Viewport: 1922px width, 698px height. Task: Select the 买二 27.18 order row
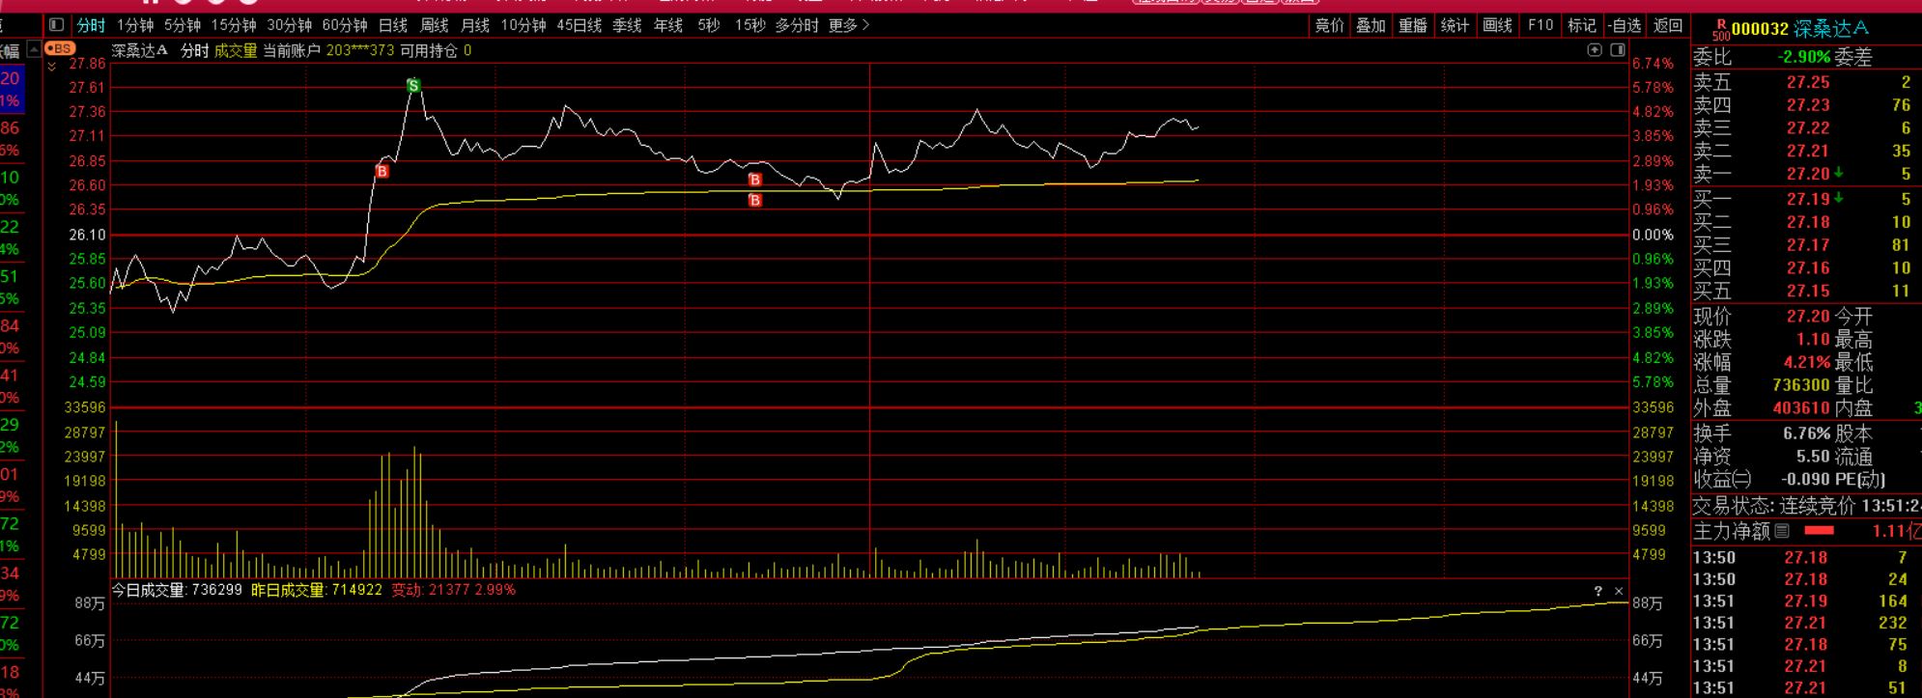(1806, 222)
